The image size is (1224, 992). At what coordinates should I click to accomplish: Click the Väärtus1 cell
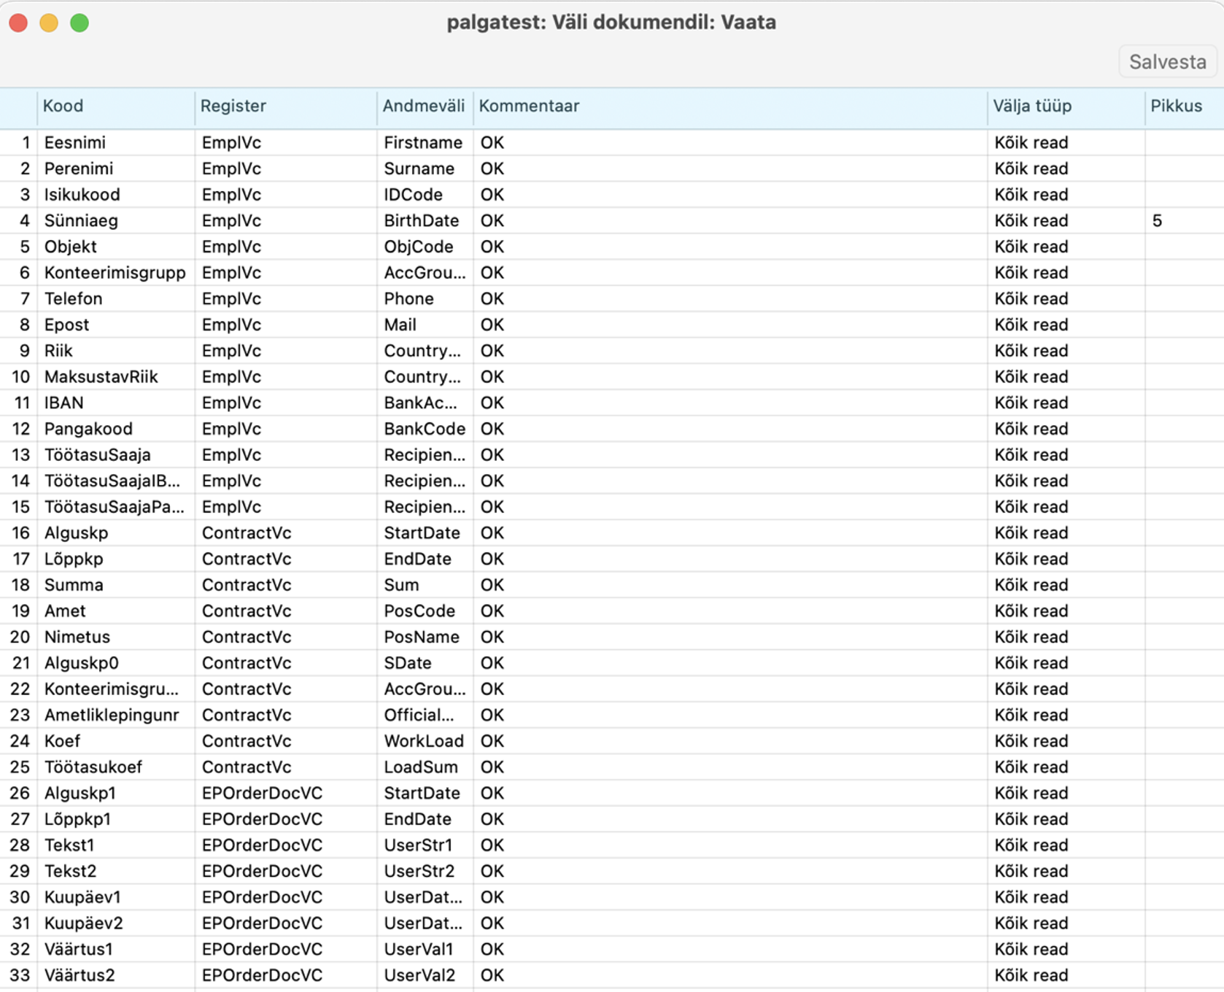(116, 950)
